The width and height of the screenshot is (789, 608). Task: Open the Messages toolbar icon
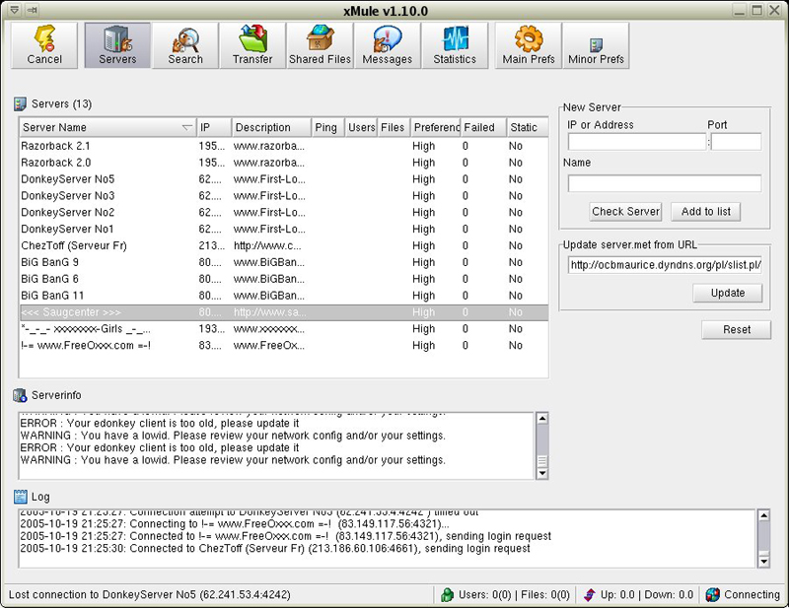tap(388, 45)
